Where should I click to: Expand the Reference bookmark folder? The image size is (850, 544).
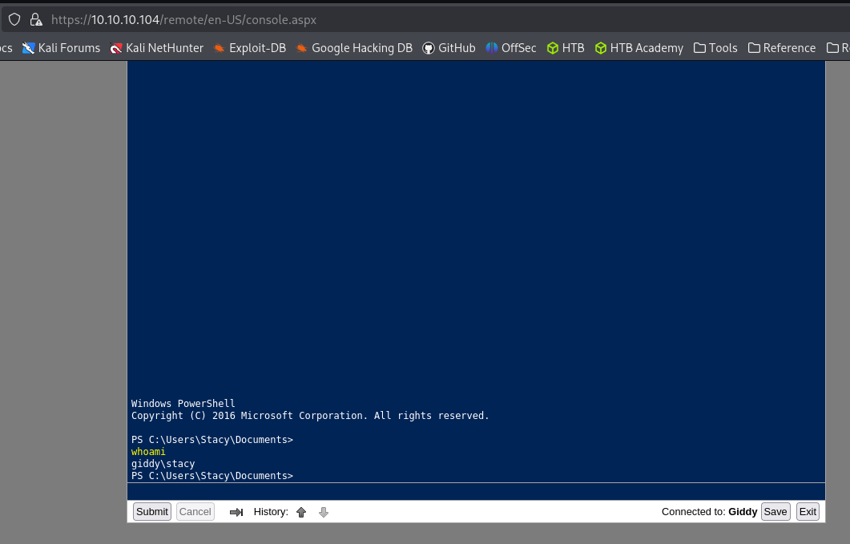782,48
